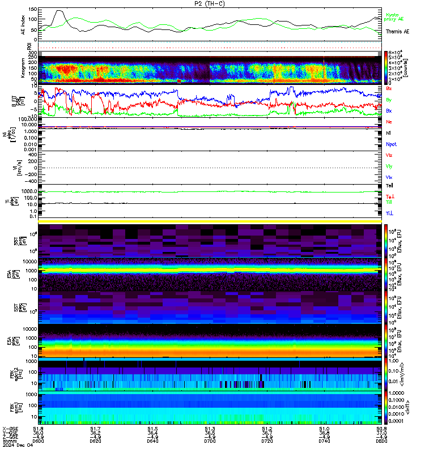The width and height of the screenshot is (425, 453).
Task: Click the 0640 time tick label
Action: click(152, 441)
